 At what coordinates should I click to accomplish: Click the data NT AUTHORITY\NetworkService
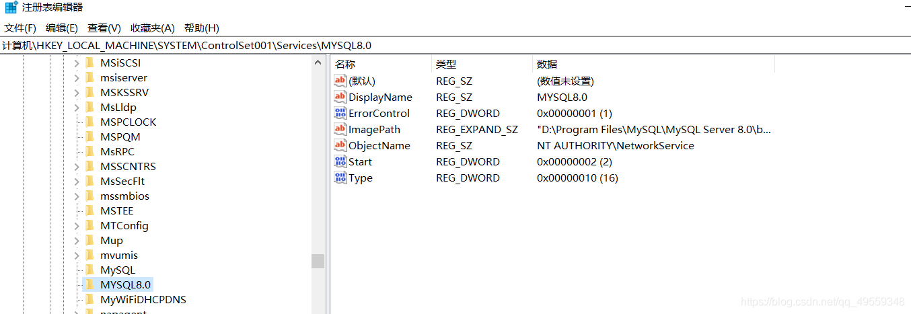pos(616,146)
